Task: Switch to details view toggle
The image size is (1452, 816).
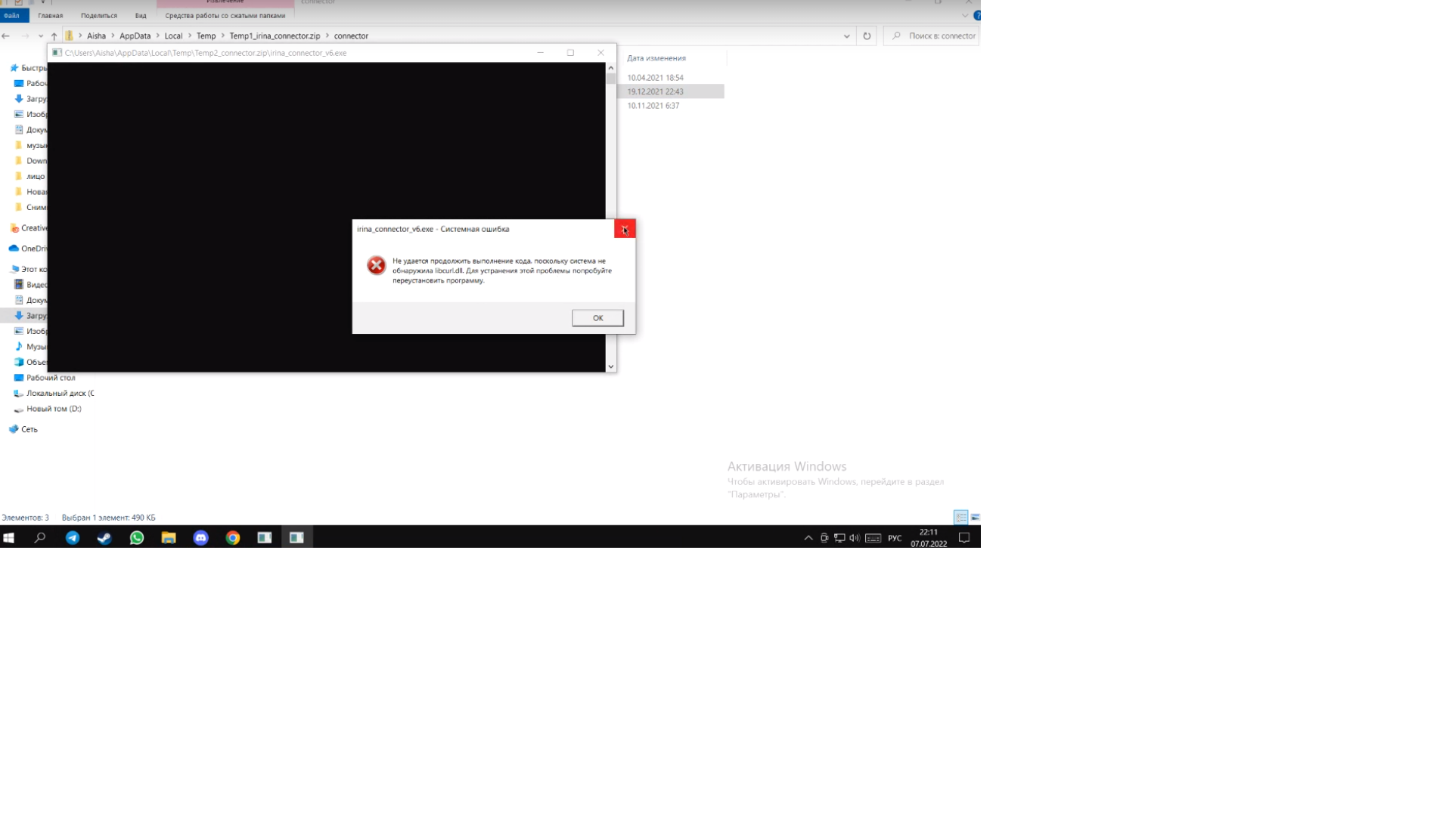Action: tap(960, 518)
